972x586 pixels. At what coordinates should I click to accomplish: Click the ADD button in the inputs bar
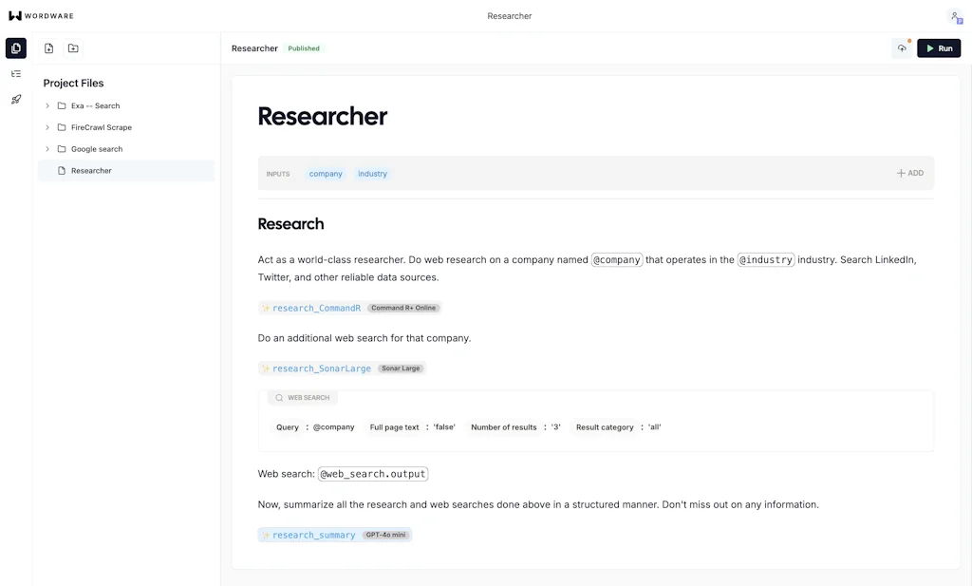[x=908, y=172]
